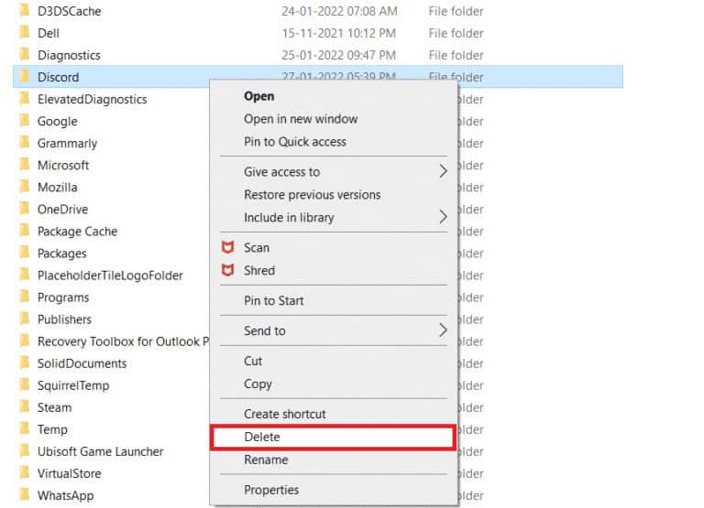
Task: Choose Open in new window
Action: pos(334,119)
